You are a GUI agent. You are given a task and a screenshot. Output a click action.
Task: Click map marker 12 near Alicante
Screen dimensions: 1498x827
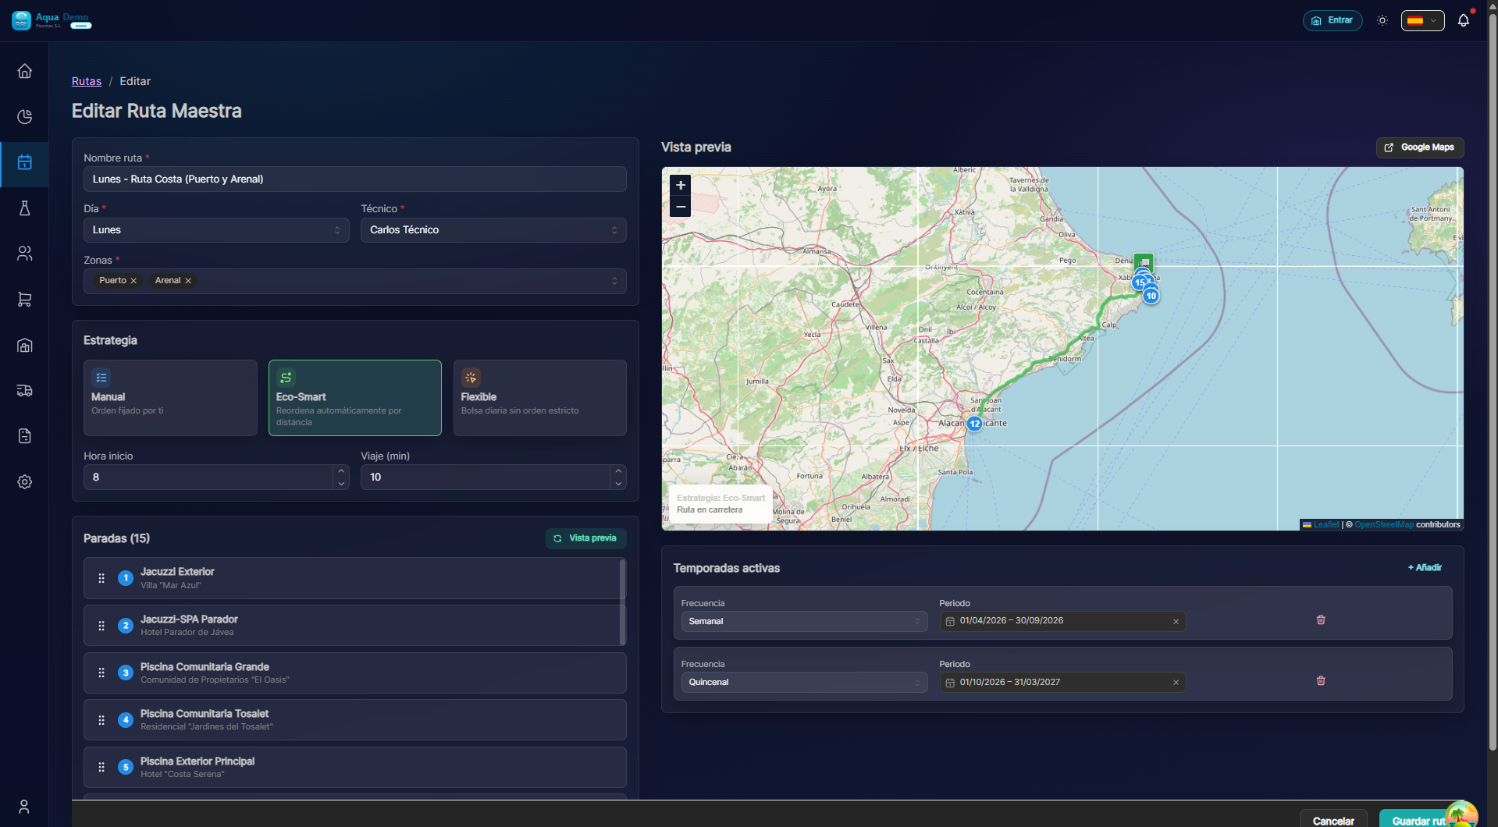[x=975, y=424]
